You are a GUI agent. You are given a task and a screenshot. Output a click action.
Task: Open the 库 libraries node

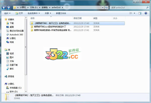point(7,50)
